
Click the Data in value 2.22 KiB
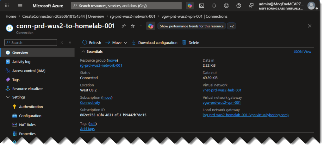pos(209,65)
